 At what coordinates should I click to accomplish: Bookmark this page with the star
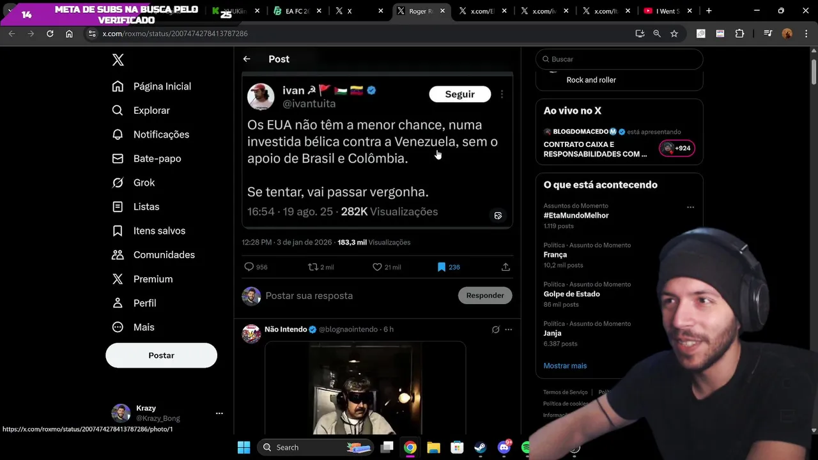tap(674, 33)
